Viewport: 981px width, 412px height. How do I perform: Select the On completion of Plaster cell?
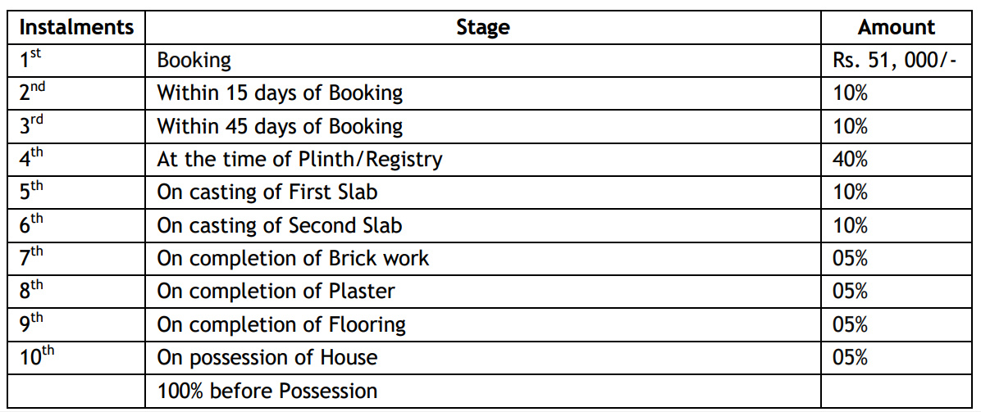[x=276, y=291]
